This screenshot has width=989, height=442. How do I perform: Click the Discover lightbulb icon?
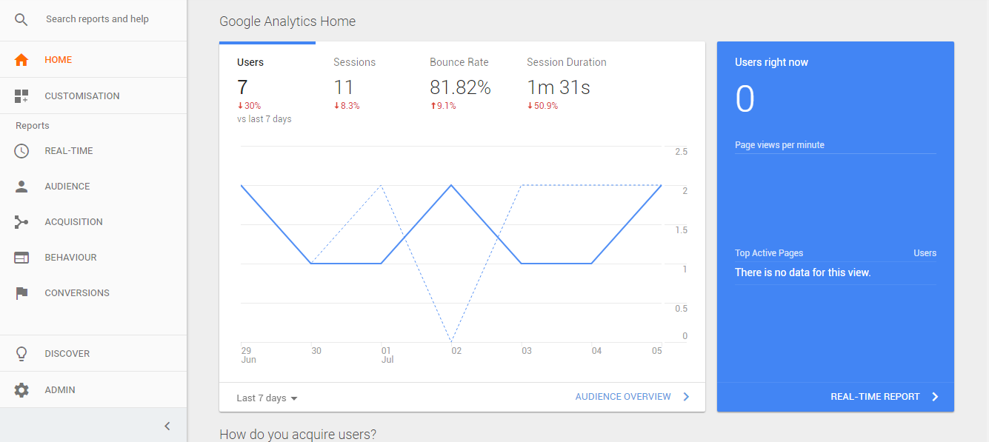click(x=21, y=354)
